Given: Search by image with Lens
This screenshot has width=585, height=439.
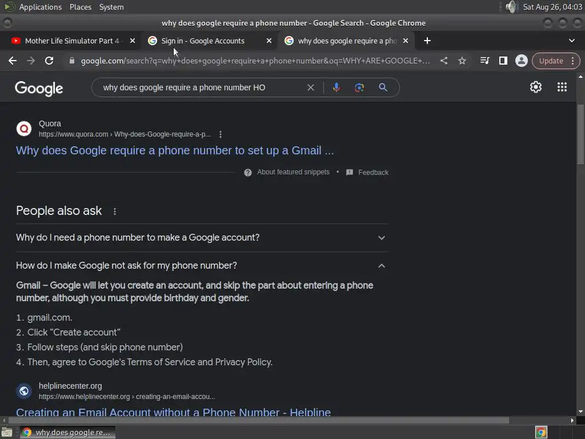Looking at the screenshot, I should [359, 87].
